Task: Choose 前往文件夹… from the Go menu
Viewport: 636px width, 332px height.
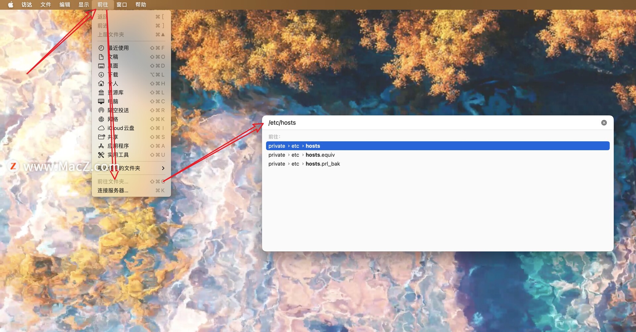Action: pos(112,181)
